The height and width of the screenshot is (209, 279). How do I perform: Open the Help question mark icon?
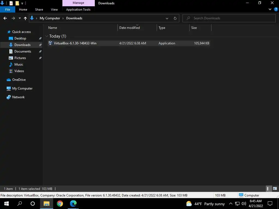pyautogui.click(x=276, y=10)
